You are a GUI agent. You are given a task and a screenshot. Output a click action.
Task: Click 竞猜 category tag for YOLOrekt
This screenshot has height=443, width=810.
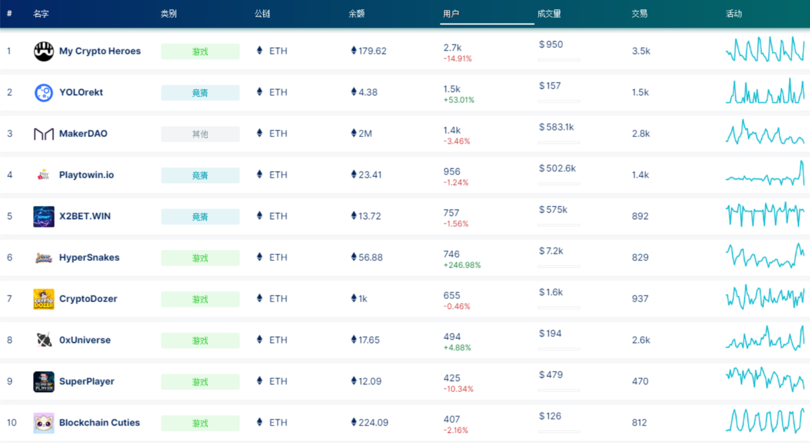(x=200, y=93)
